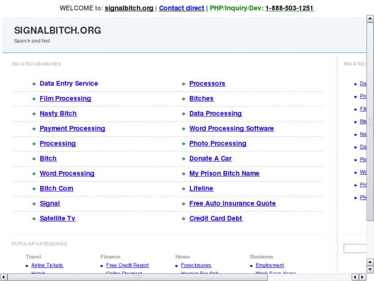Click bullet icon beside Foreclosures
The width and height of the screenshot is (374, 281).
[176, 266]
